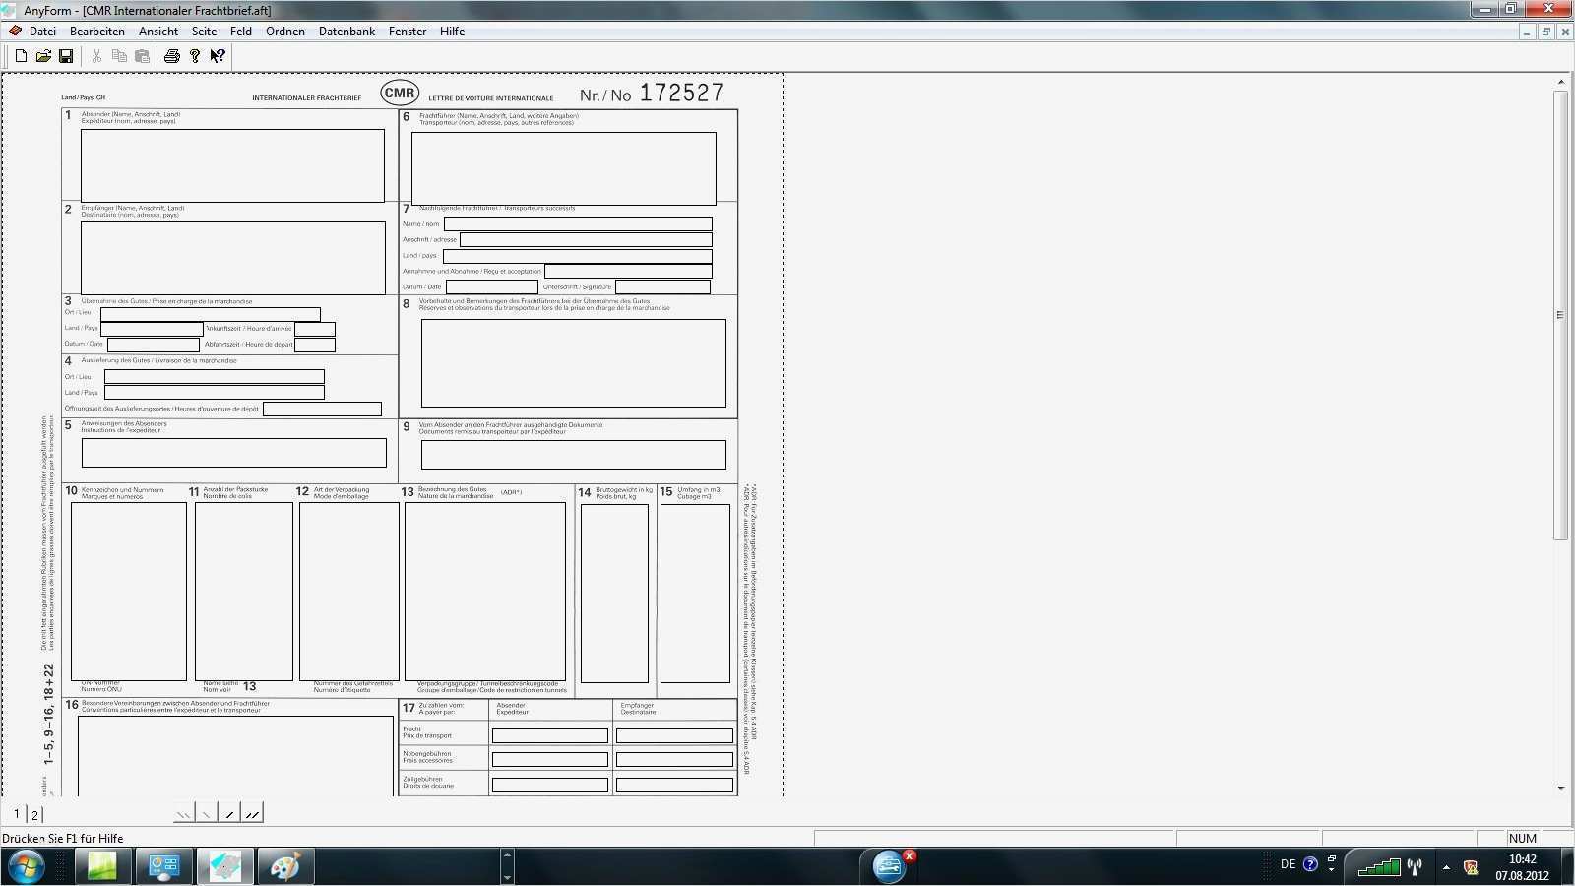Copy selection with the Copy icon
This screenshot has height=886, width=1575.
[x=119, y=56]
